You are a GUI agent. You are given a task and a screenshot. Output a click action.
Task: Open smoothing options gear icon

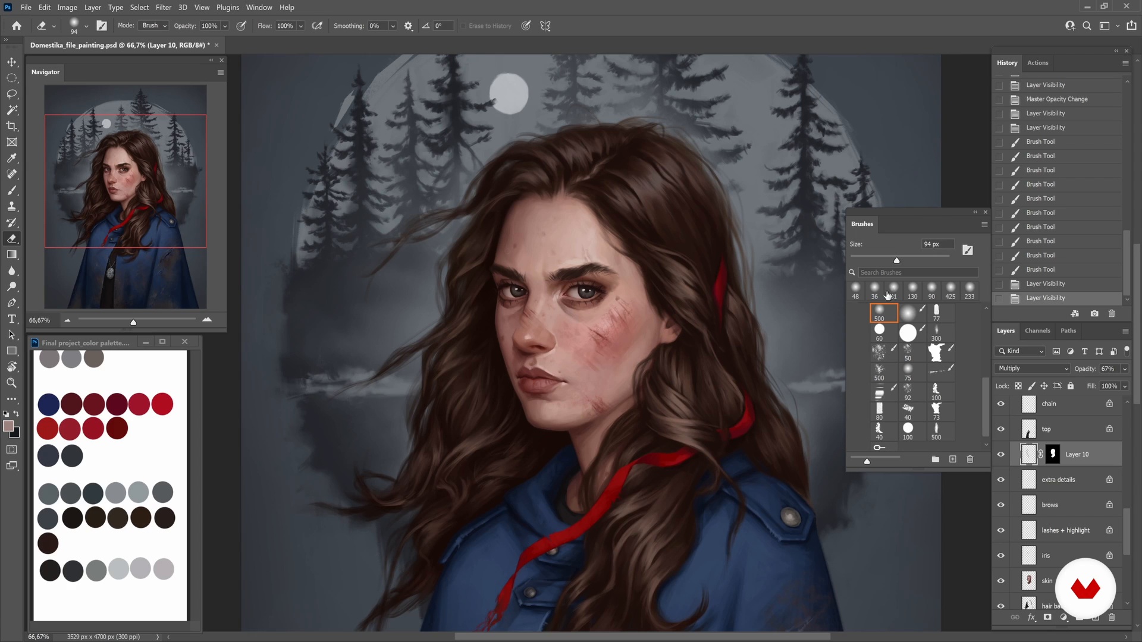click(x=408, y=26)
